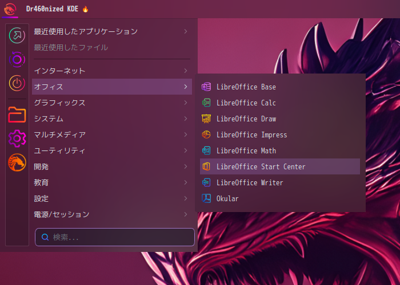The height and width of the screenshot is (285, 400).
Task: Click the power shutdown icon in sidebar
Action: pyautogui.click(x=17, y=83)
